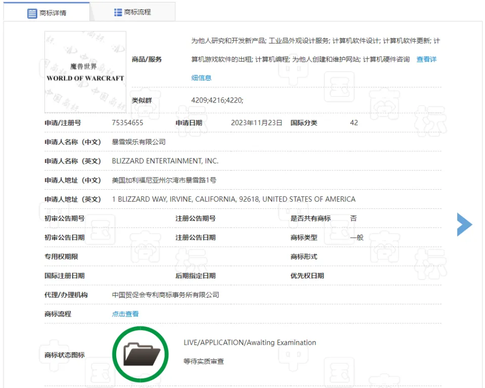This screenshot has height=388, width=485.
Task: Click the international class value 42
Action: 354,123
